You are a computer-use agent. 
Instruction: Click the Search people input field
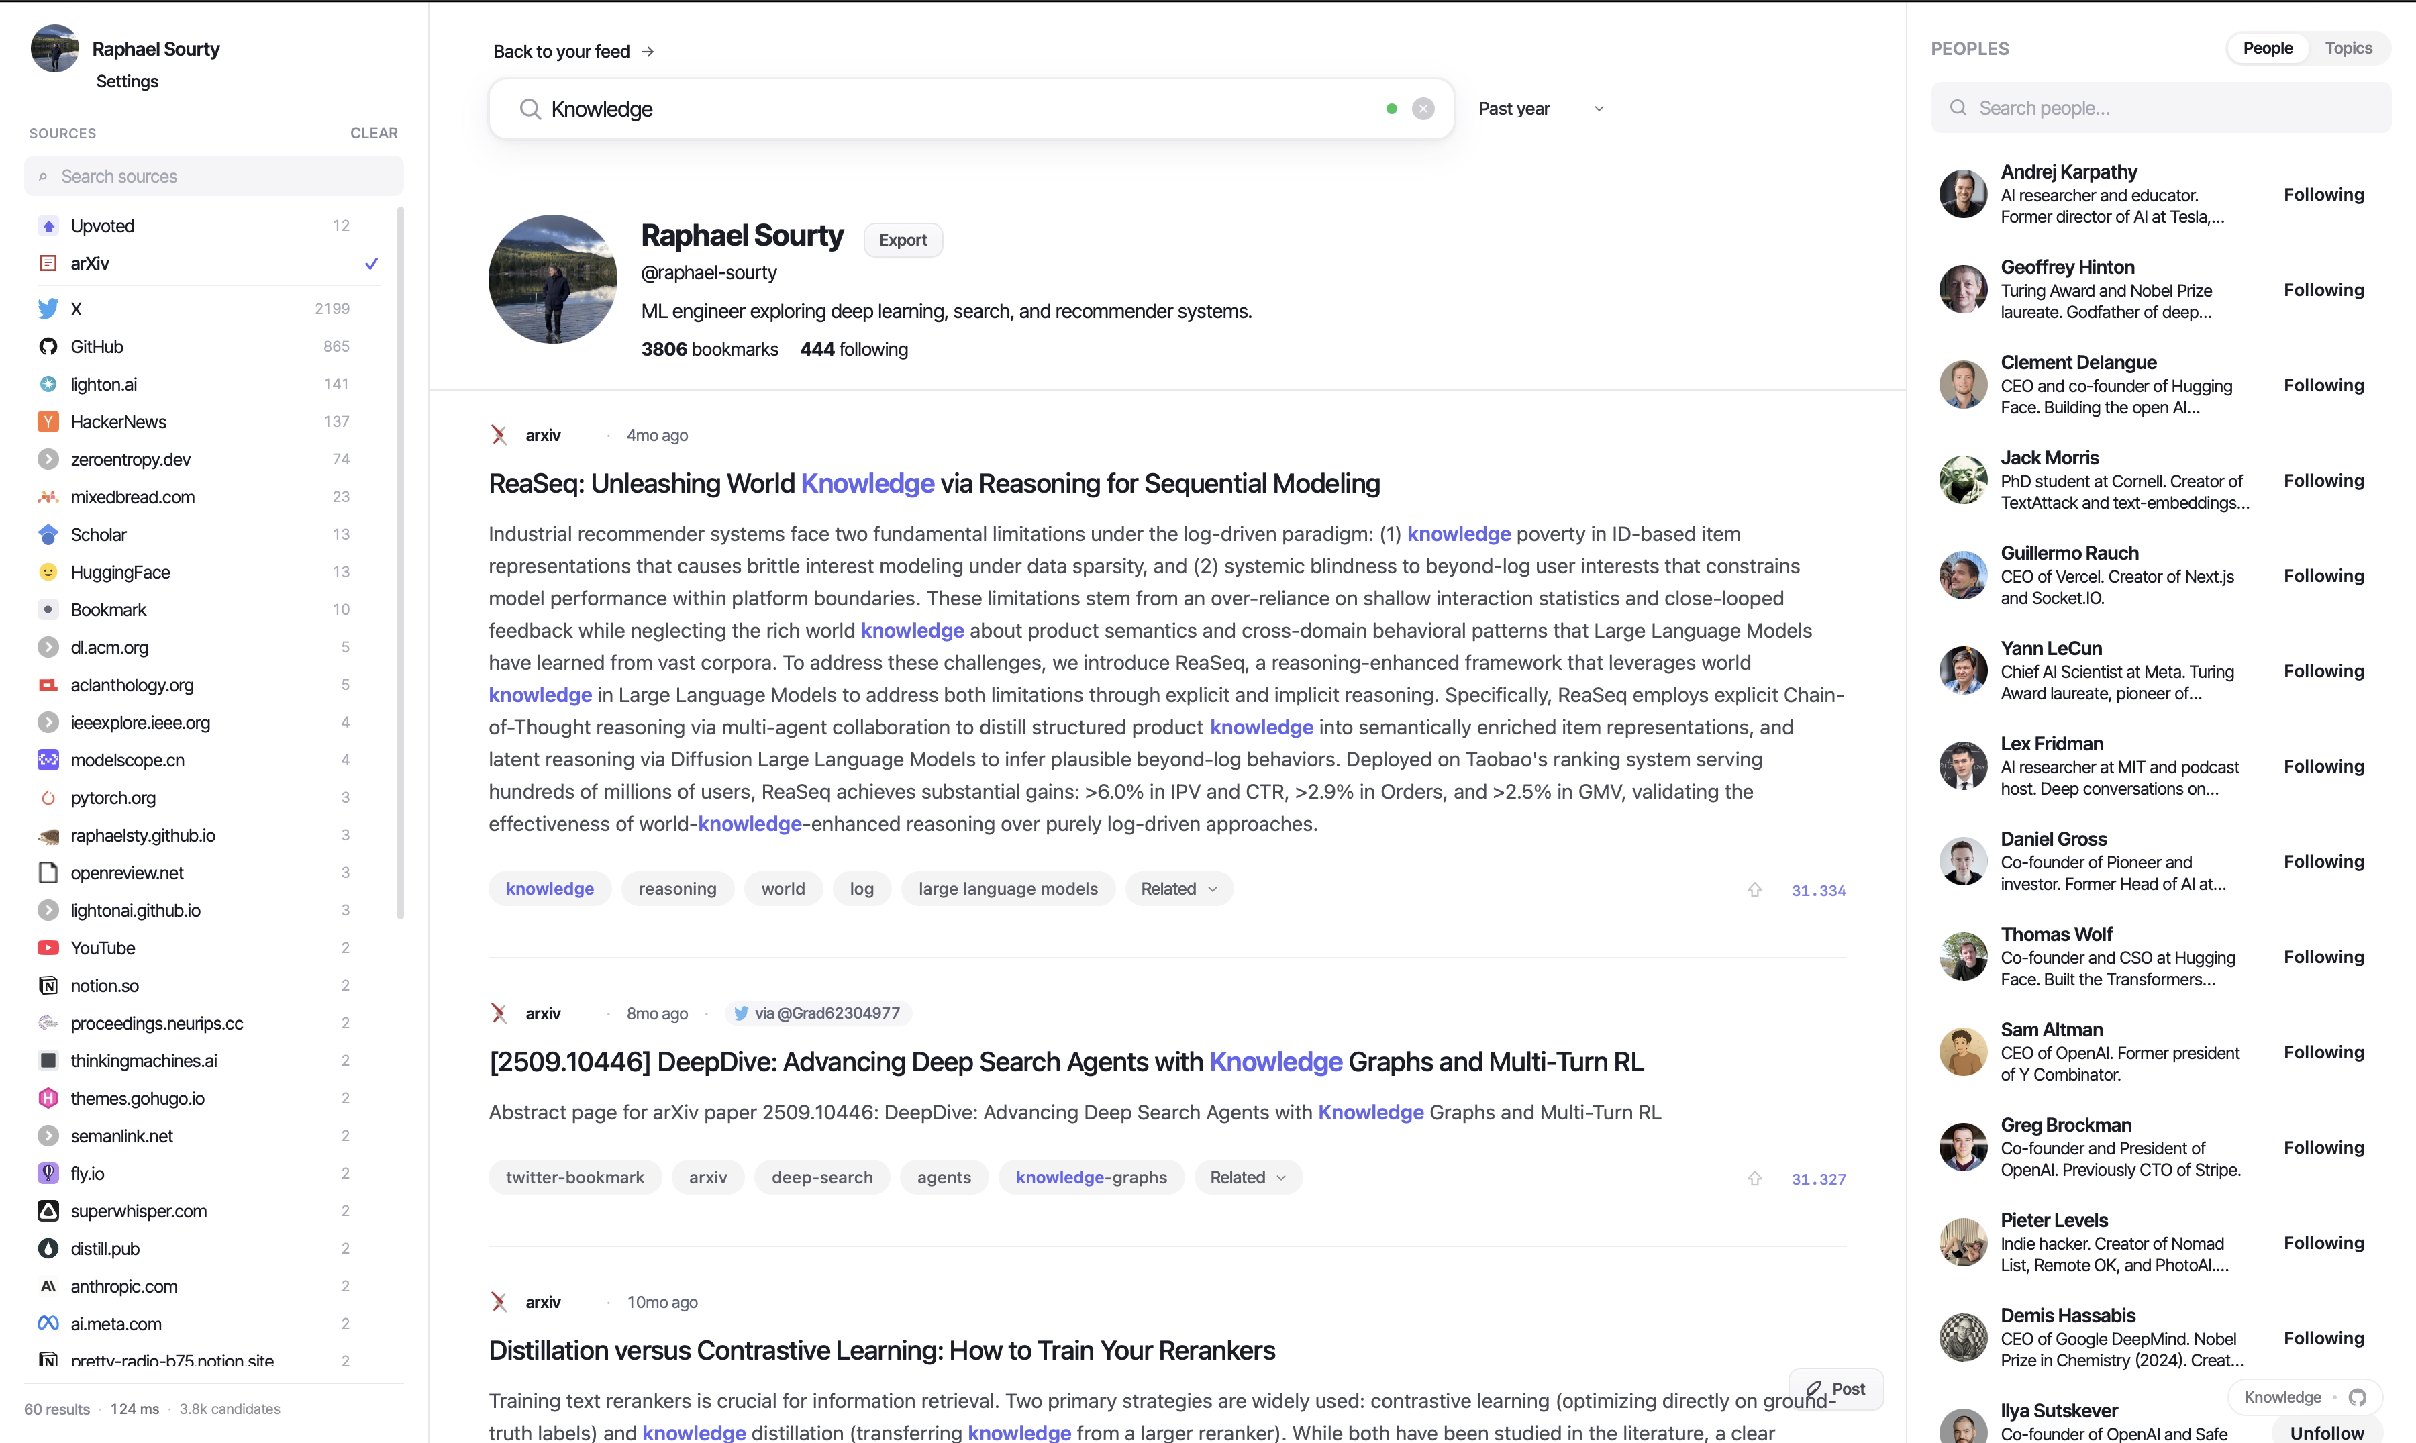[x=2160, y=108]
